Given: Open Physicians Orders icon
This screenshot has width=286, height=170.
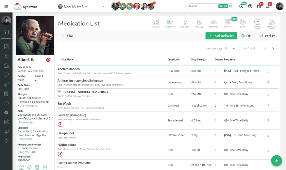Looking at the screenshot, I should (x=272, y=23).
